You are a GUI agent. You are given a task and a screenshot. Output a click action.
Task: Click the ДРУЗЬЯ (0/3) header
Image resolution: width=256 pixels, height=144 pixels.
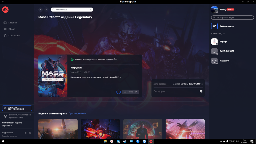point(218,34)
